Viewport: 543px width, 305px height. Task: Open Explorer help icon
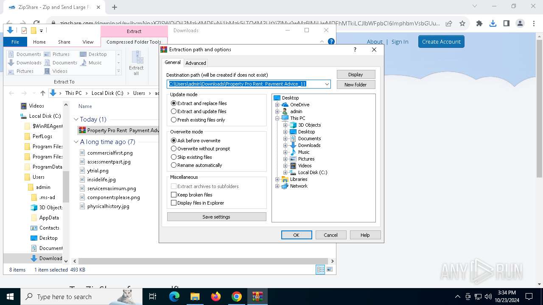pos(331,42)
